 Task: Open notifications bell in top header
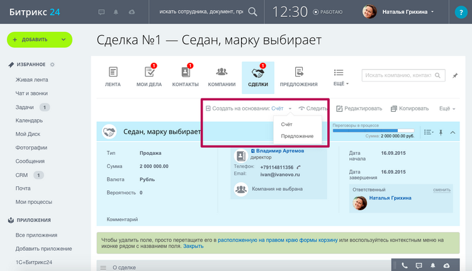116,12
